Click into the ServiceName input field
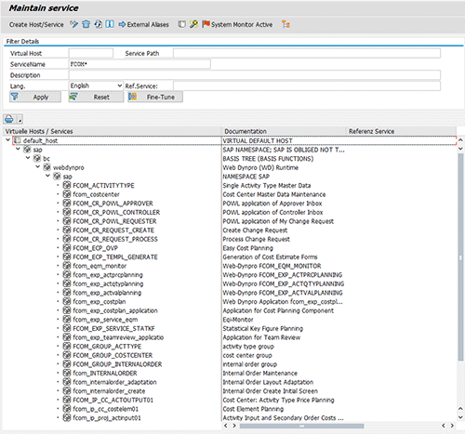This screenshot has width=465, height=434. (139, 64)
